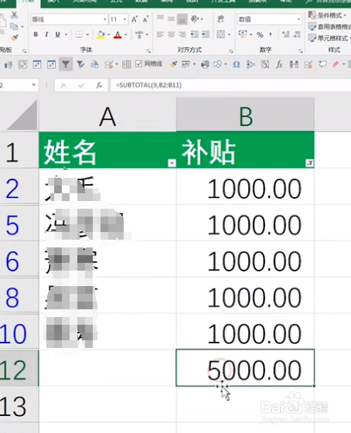The height and width of the screenshot is (433, 351).
Task: Click Insert Function fx beside formula bar
Action: 99,85
